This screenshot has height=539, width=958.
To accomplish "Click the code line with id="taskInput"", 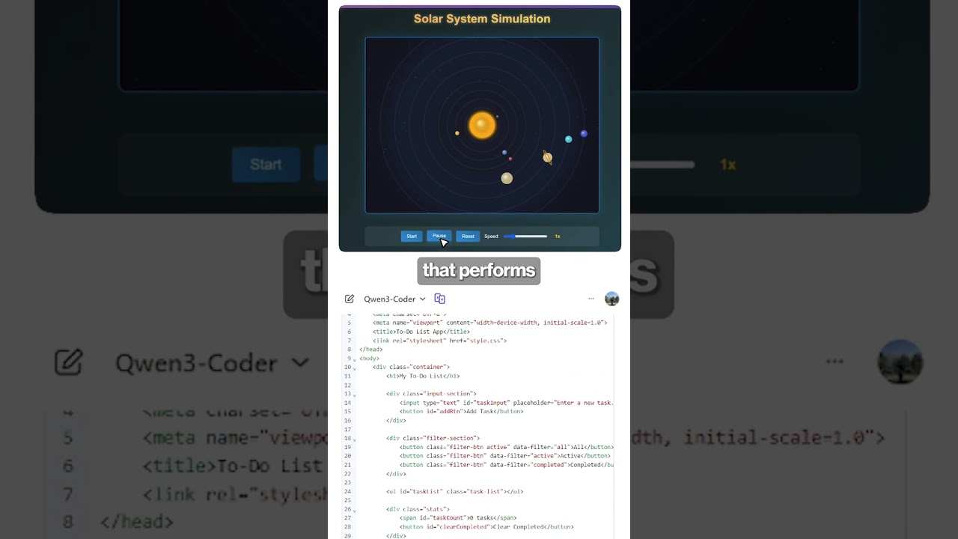I will click(x=507, y=403).
